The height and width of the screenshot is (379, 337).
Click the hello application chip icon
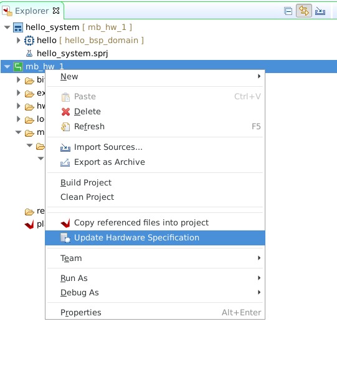tap(29, 41)
